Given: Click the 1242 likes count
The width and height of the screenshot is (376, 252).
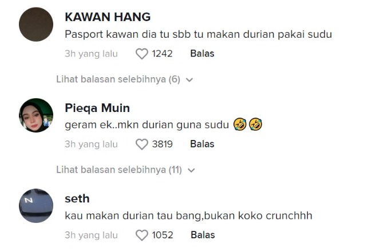Looking at the screenshot, I should pos(163,54).
